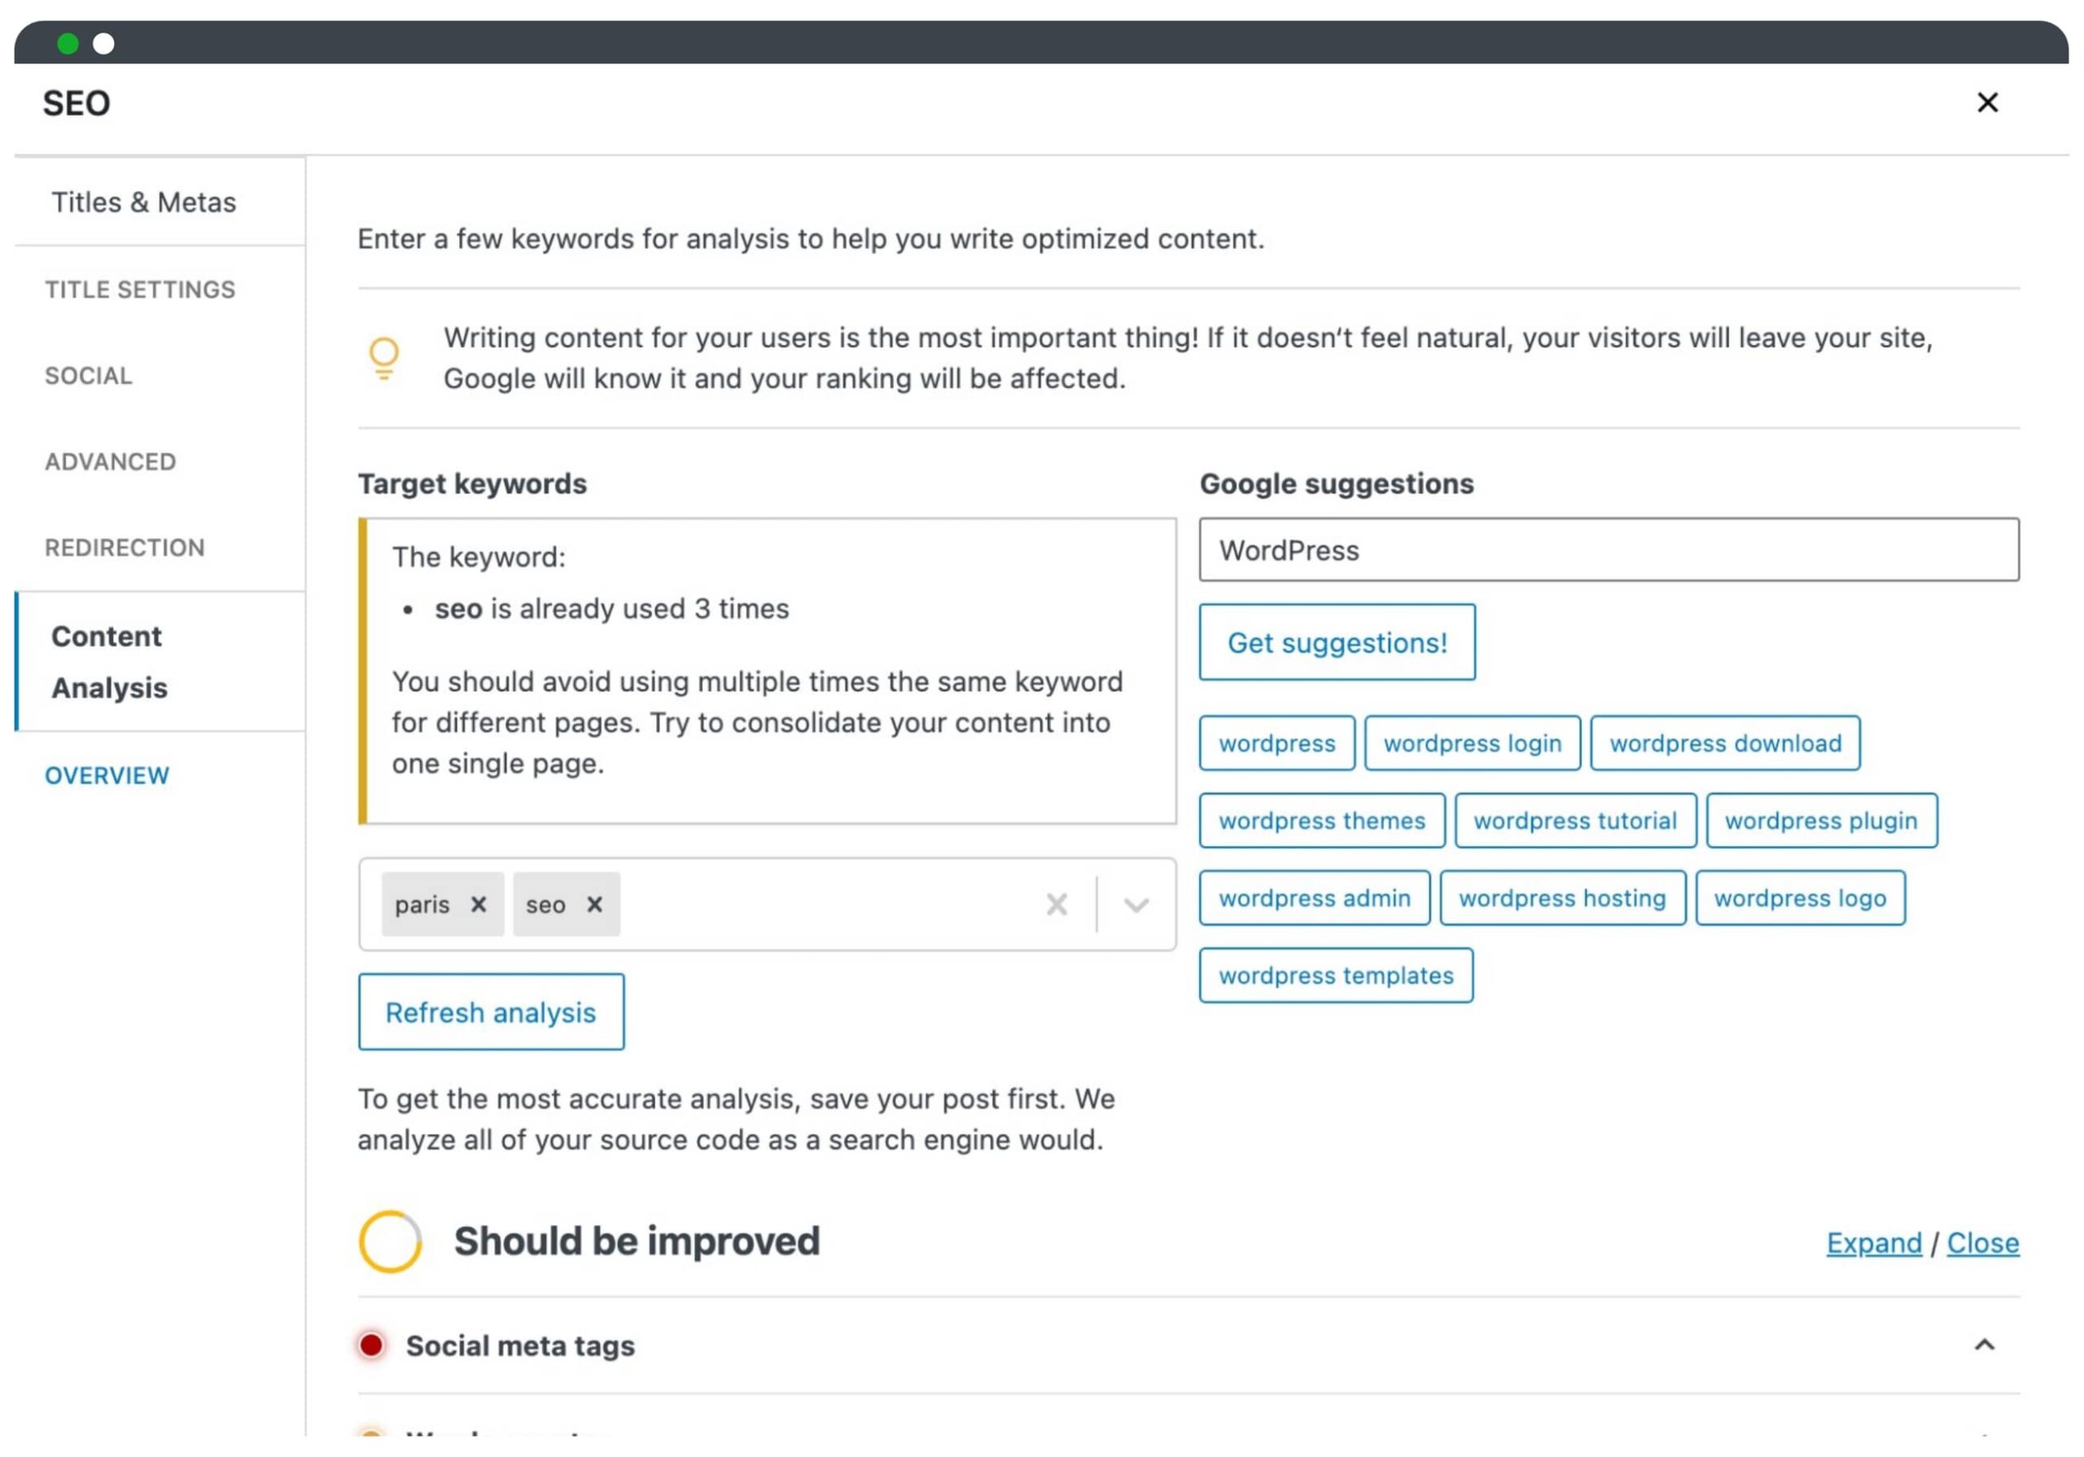2084x1457 pixels.
Task: Open the Redirection tab
Action: [125, 548]
